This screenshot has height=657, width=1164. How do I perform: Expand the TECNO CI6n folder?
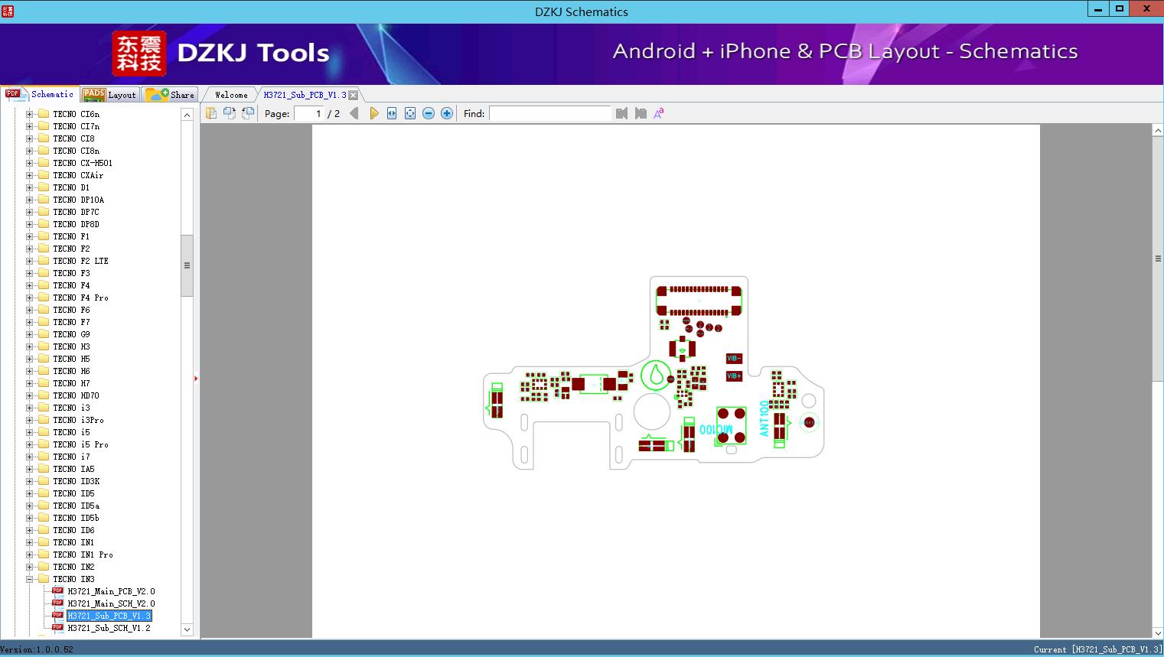coord(29,114)
